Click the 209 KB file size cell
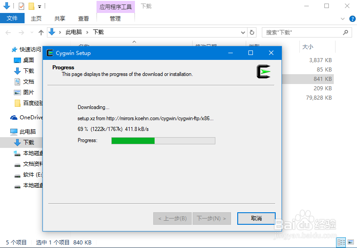357x248 pixels. tap(323, 88)
